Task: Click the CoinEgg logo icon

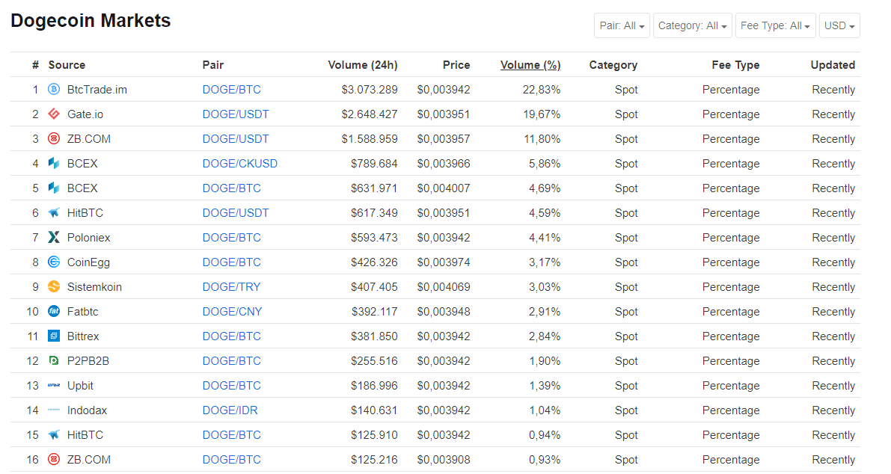Action: coord(54,262)
